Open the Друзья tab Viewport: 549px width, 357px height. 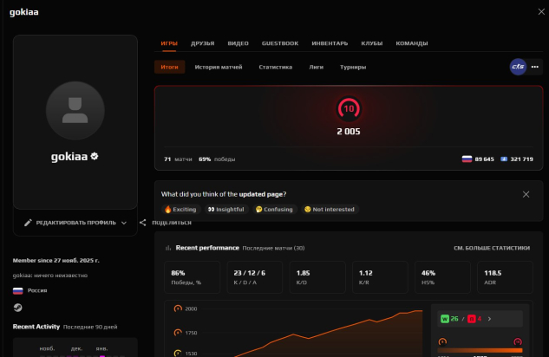click(x=202, y=42)
